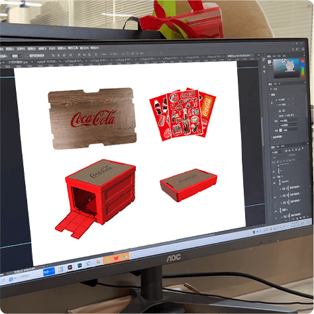The width and height of the screenshot is (314, 314).
Task: Switch to the 图案 patterns tab
Action: (x=284, y=56)
